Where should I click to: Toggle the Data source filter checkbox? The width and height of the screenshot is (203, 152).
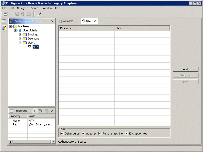(62, 134)
